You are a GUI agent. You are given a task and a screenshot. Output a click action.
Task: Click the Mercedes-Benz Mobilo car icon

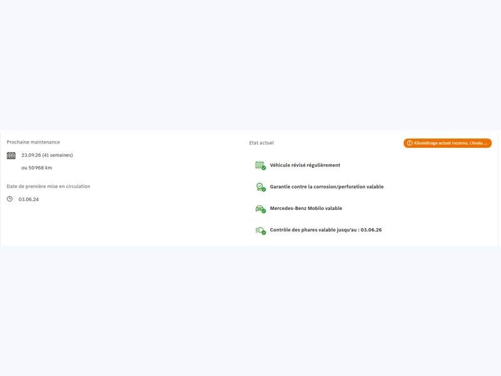[x=260, y=209]
